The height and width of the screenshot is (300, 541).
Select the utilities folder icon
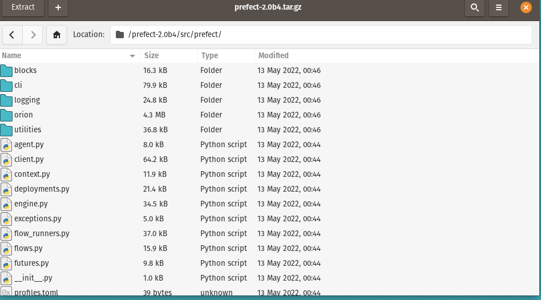6,129
